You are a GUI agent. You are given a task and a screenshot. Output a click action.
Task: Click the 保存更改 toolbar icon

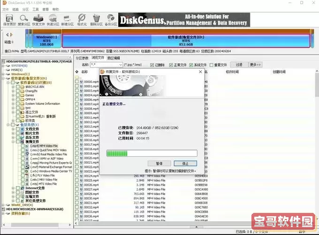(x=9, y=20)
